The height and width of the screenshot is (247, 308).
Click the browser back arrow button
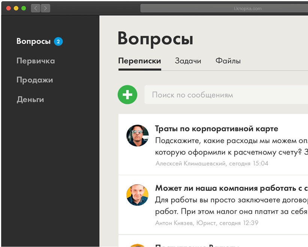pos(36,8)
